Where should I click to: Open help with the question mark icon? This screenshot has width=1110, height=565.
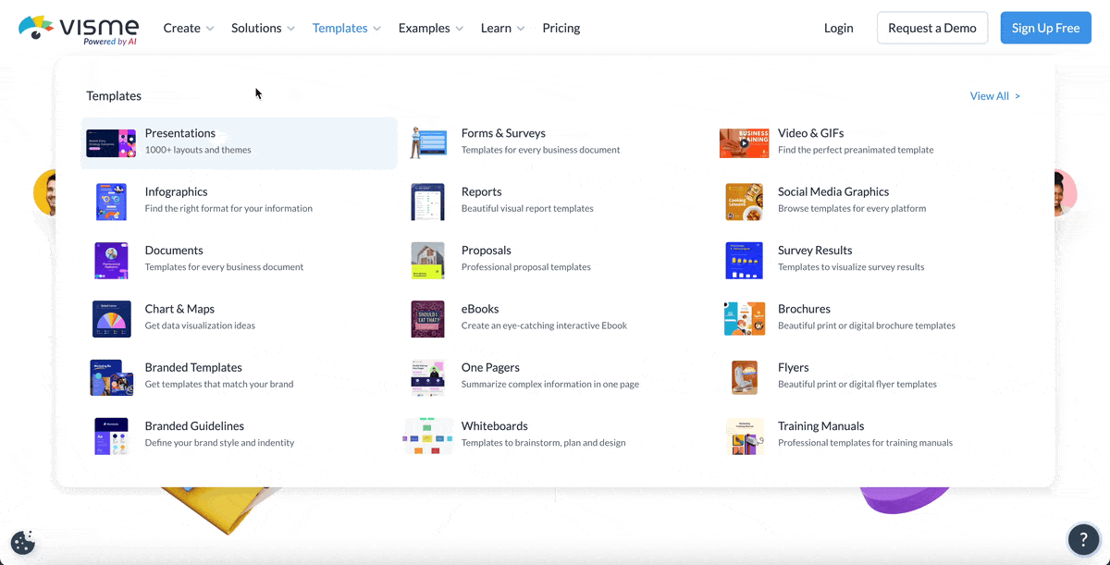1084,539
